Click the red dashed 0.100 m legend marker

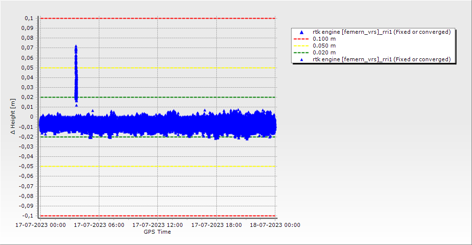(302, 39)
